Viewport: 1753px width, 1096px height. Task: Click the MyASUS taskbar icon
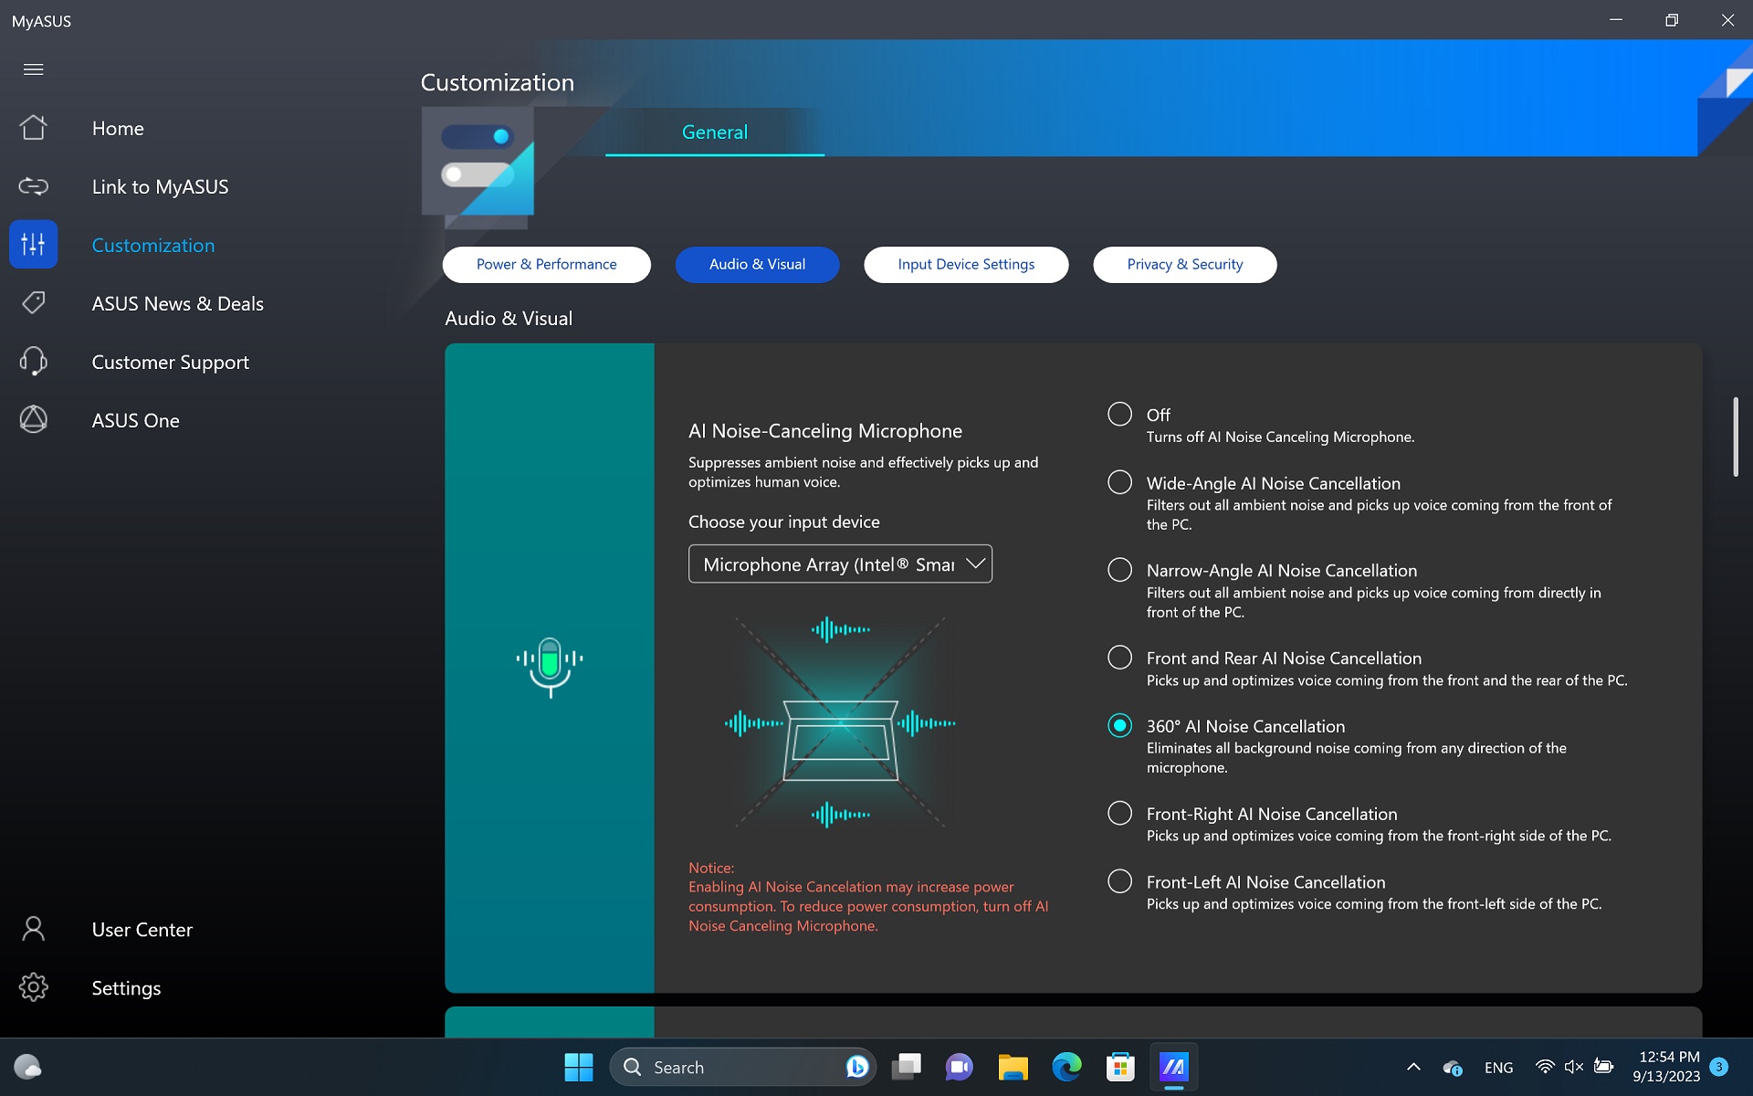coord(1173,1067)
